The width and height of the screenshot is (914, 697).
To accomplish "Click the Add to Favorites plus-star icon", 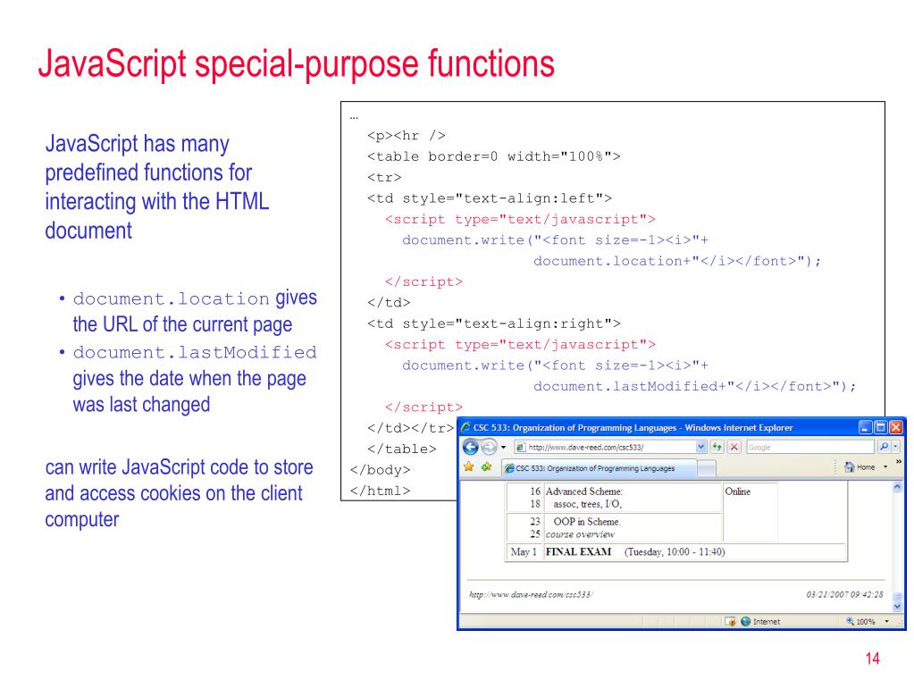I will coord(486,466).
